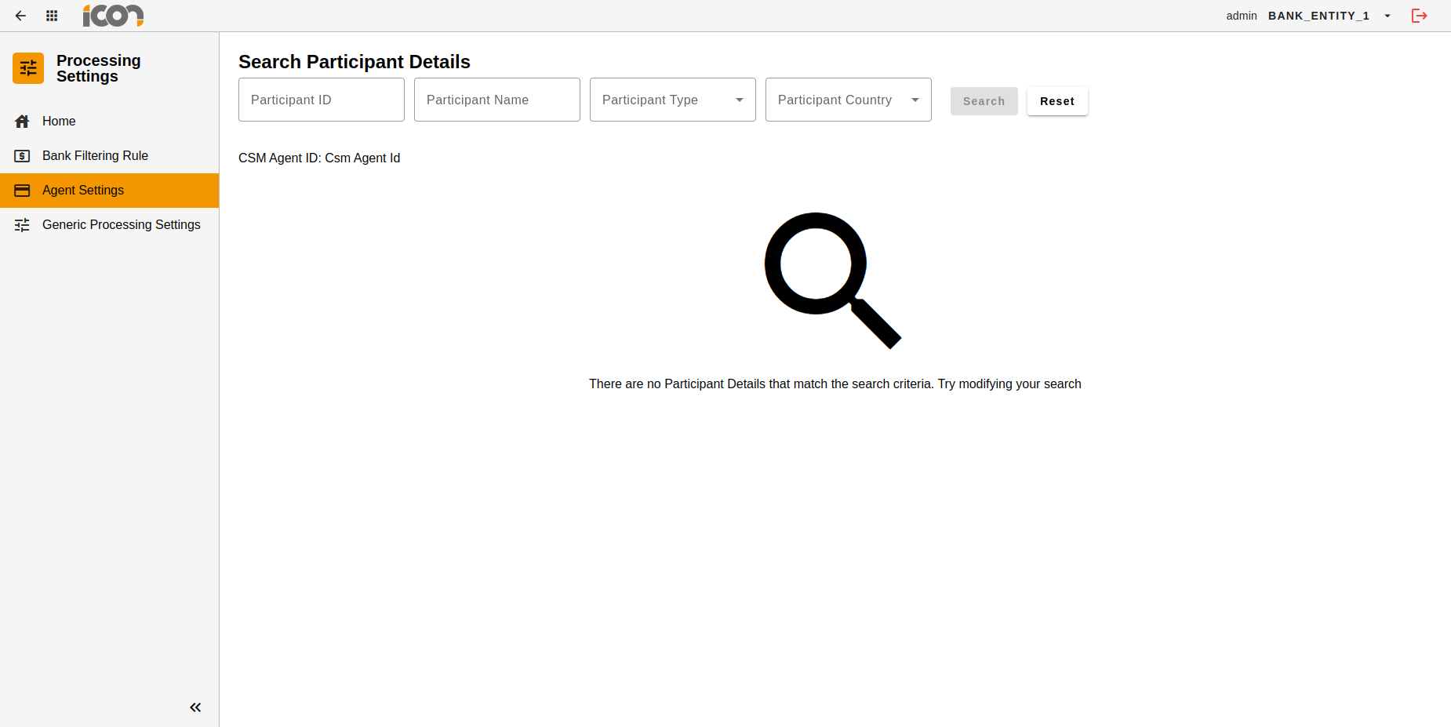Click the magnifying glass illustration
Viewport: 1451px width, 727px height.
click(x=833, y=279)
